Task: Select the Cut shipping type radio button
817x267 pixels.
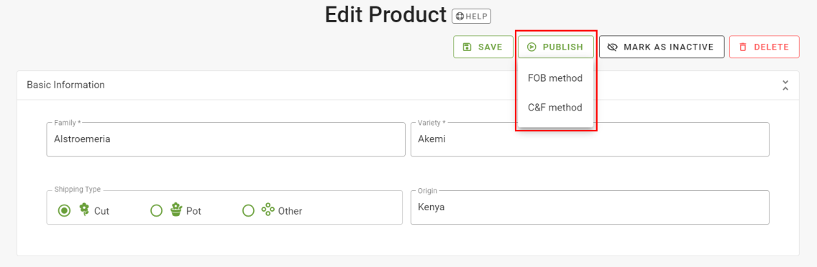Action: (x=64, y=211)
